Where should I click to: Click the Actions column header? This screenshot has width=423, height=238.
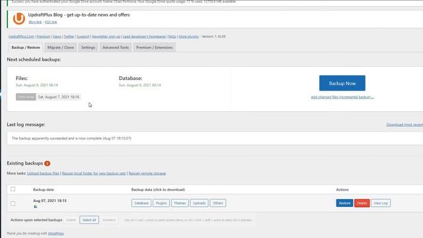[342, 190]
